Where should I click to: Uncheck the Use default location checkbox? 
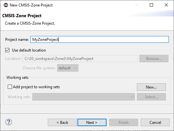[x=7, y=50]
